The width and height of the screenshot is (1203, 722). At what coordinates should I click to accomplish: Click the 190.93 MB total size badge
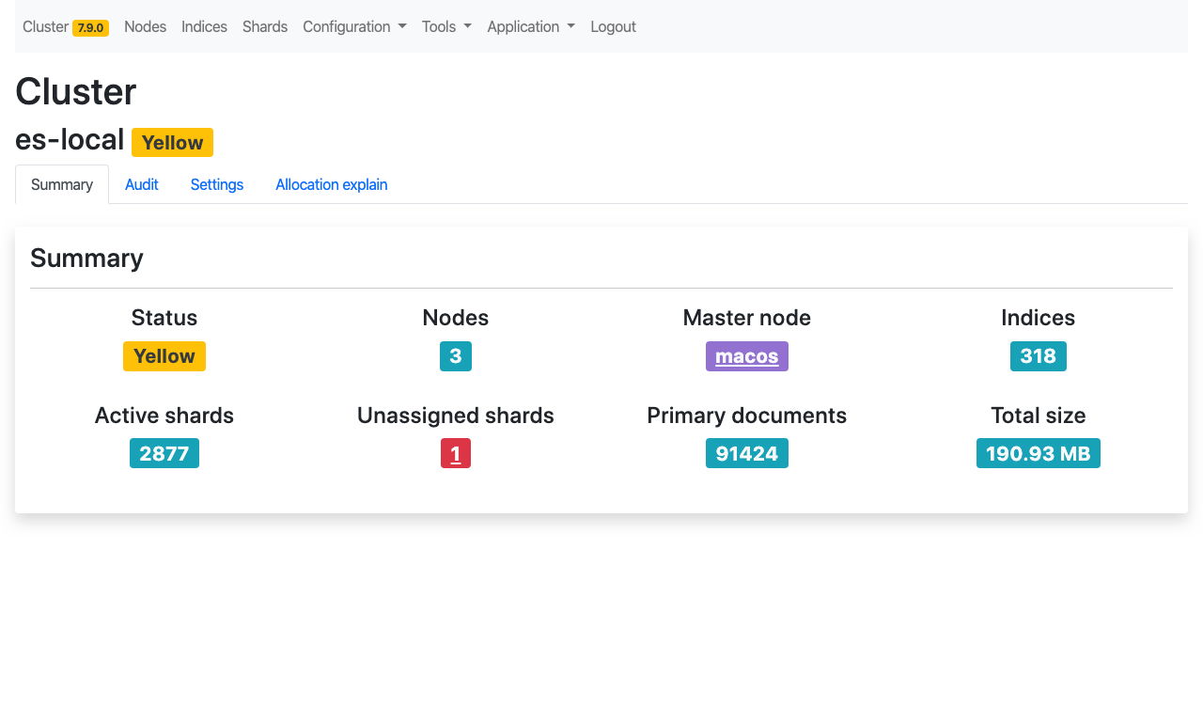pos(1038,453)
